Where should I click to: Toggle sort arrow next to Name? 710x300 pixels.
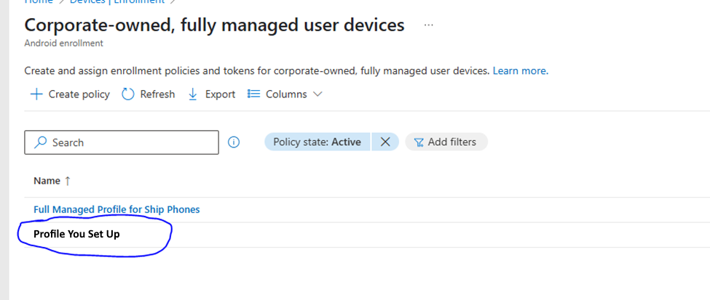click(68, 181)
